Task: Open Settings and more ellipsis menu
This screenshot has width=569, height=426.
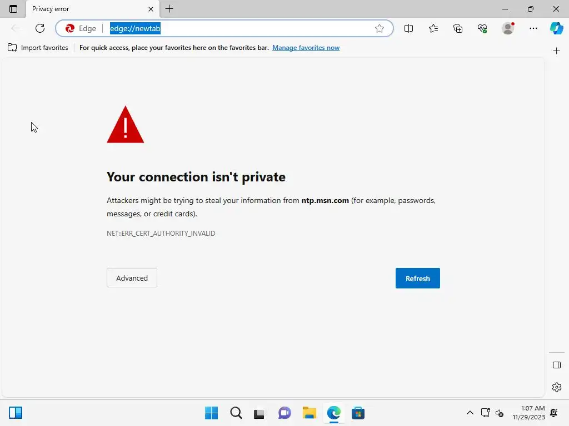Action: click(x=533, y=28)
